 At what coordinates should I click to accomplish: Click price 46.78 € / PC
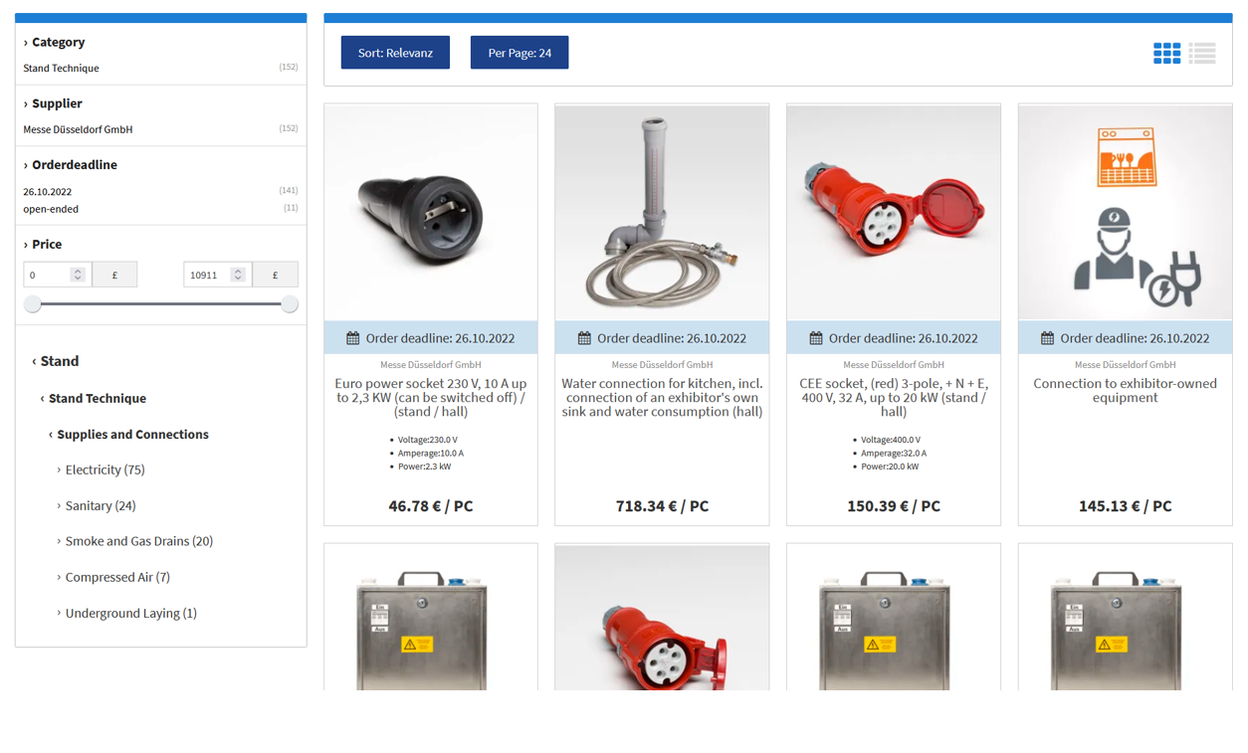[431, 506]
